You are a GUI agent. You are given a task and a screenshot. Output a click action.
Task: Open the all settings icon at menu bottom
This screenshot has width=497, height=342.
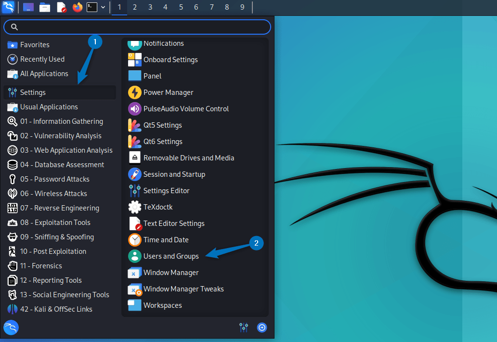244,328
